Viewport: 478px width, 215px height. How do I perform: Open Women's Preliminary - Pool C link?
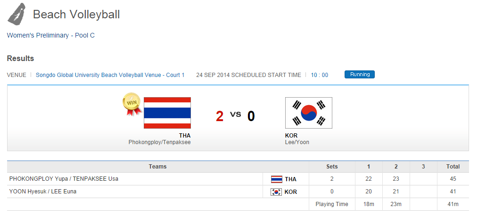(x=51, y=35)
